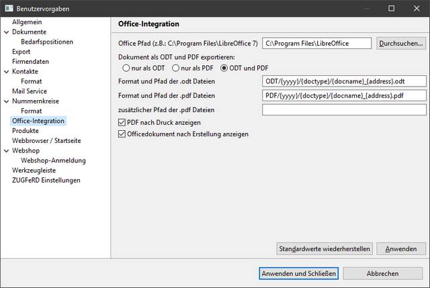Click 'Dokument als ODT und PDF exportieren:' label
This screenshot has height=288, width=430.
(x=176, y=57)
